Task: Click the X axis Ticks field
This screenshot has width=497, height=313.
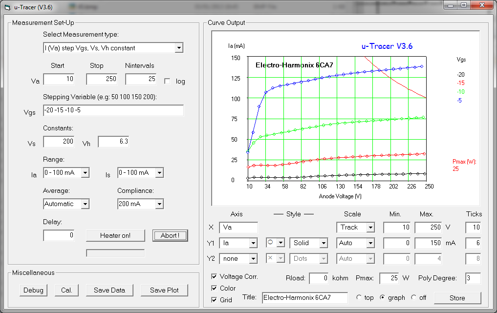Action: point(473,228)
